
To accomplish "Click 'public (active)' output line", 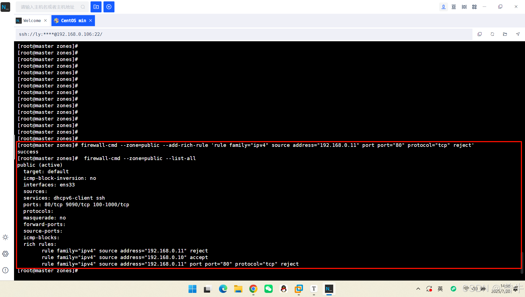I will pyautogui.click(x=40, y=165).
